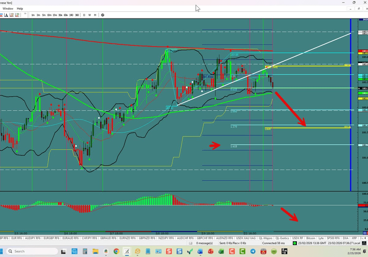Screen dimensions: 368x257
Task: Click the first indicator chart icon in toolbar
Action: click(x=11, y=15)
